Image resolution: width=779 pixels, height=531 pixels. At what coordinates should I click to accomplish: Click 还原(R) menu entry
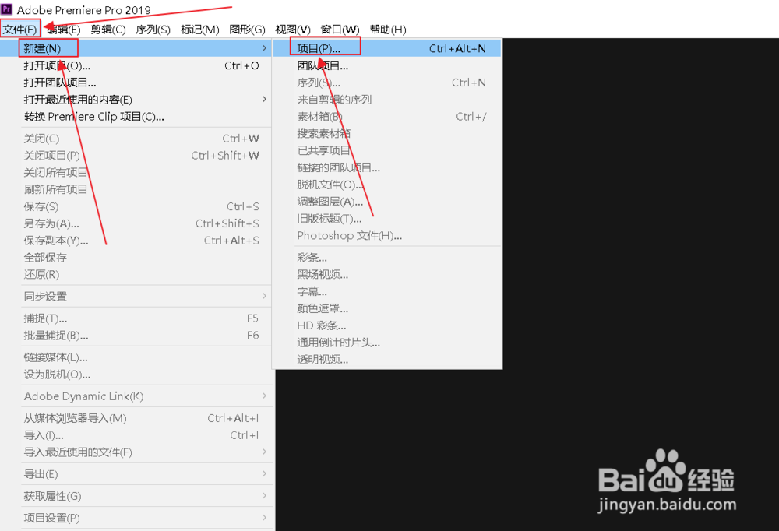coord(136,274)
